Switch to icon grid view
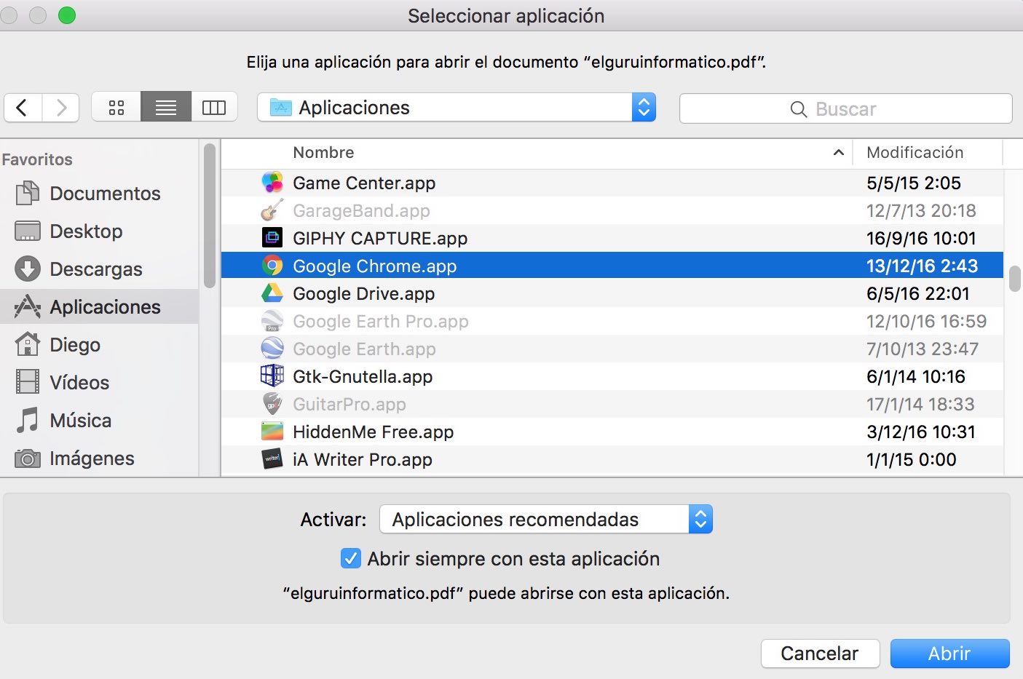The height and width of the screenshot is (679, 1023). tap(116, 108)
